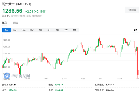Viewport: 140px width, 93px height.
Task: Click the current price 1286.56
Action: tap(12, 11)
